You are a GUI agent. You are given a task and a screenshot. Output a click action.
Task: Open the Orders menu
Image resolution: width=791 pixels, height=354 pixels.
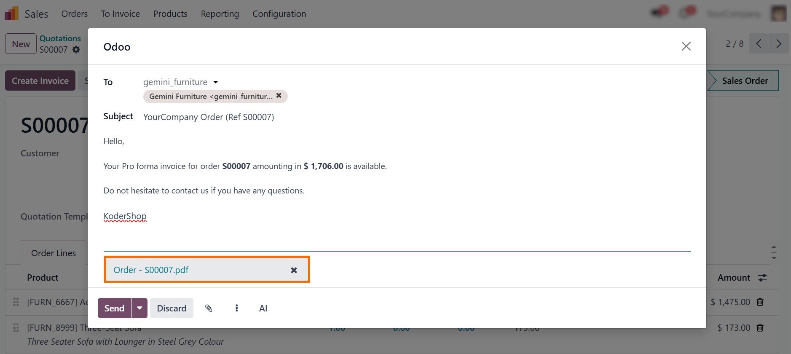[75, 14]
